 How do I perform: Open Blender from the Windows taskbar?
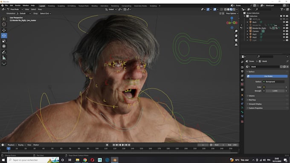click(x=115, y=160)
